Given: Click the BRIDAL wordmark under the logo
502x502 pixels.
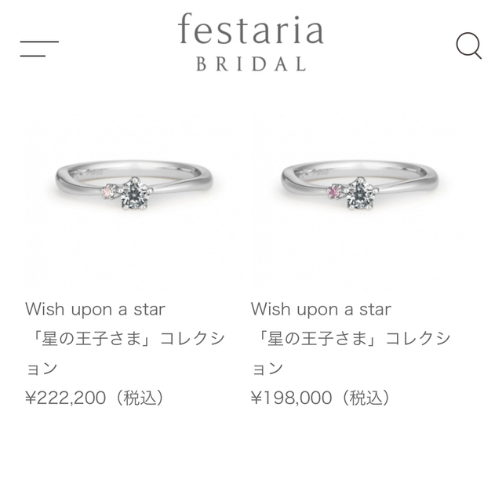Looking at the screenshot, I should (x=251, y=64).
